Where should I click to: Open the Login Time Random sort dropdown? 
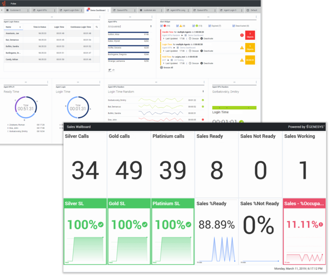pos(203,92)
